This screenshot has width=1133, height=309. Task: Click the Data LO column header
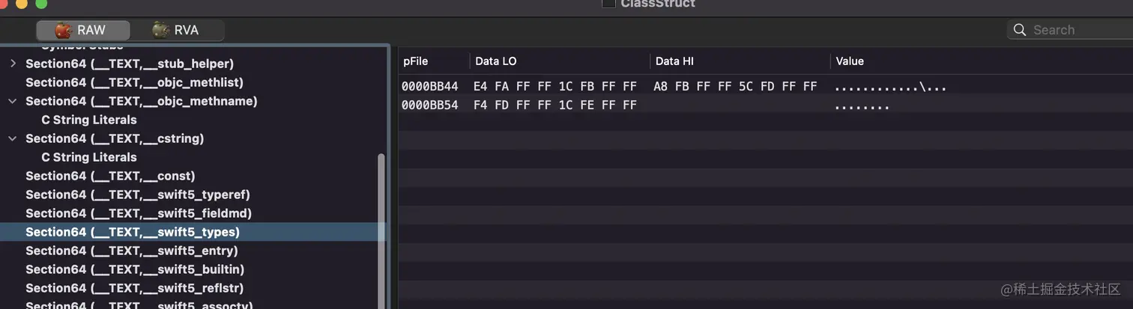495,61
